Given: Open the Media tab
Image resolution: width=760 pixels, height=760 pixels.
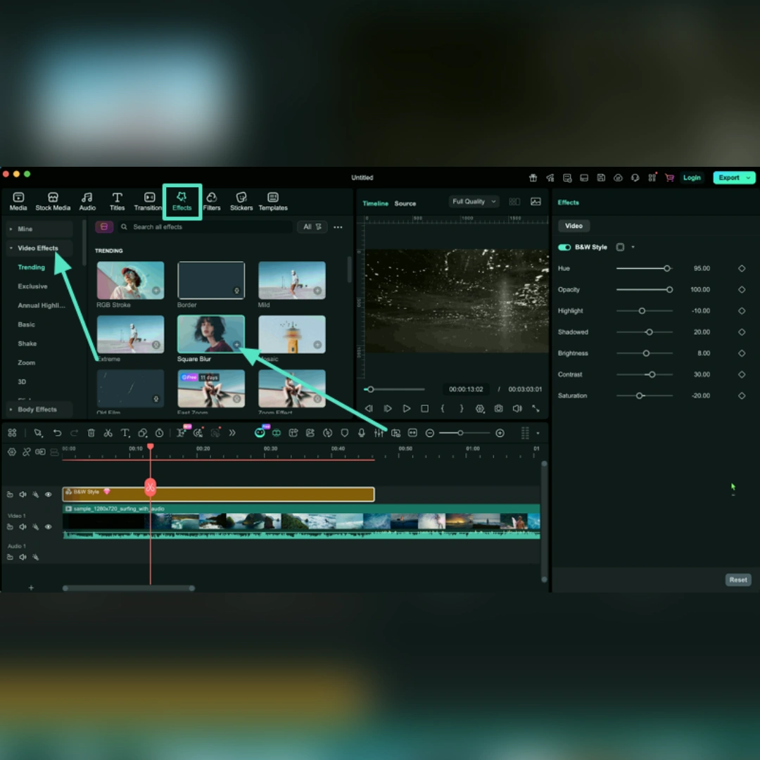Looking at the screenshot, I should 18,201.
